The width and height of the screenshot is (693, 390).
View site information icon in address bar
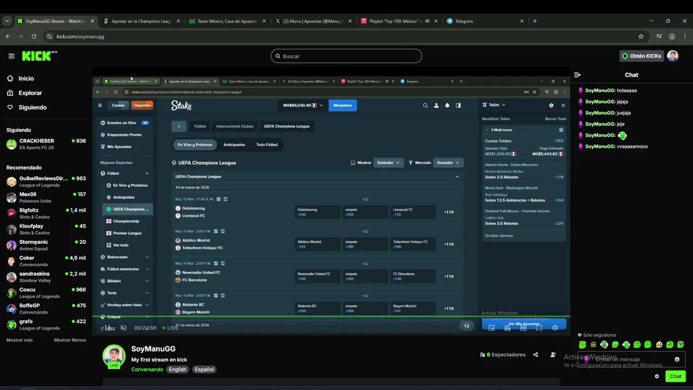(x=49, y=36)
